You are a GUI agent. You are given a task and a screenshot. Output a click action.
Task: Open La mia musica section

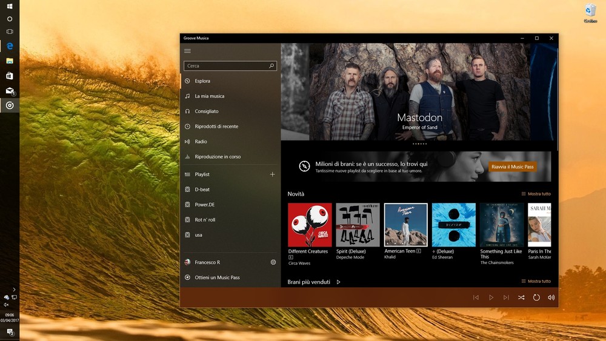230,96
